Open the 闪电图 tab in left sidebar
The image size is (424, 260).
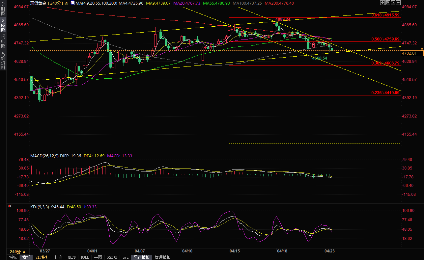coord(3,40)
